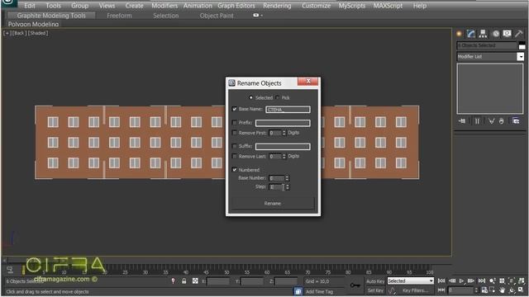This screenshot has width=529, height=297.
Task: Open mini curve editor icon left of timeline
Action: 10,270
